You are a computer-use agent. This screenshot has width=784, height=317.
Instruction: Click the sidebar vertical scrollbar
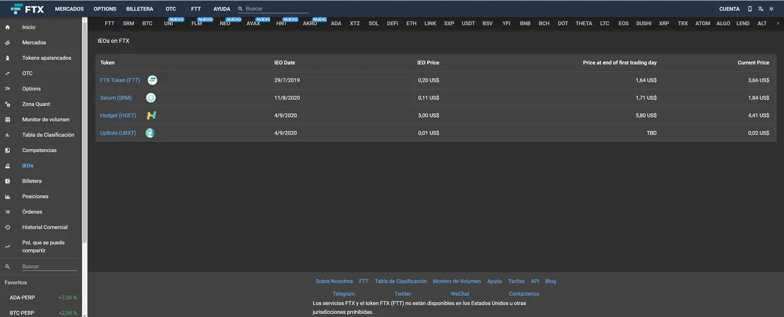pos(85,132)
